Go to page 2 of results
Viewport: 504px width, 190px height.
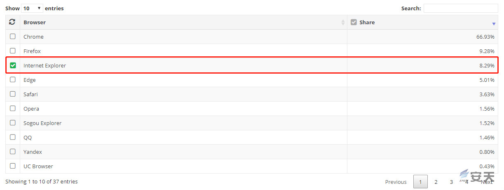tap(436, 182)
